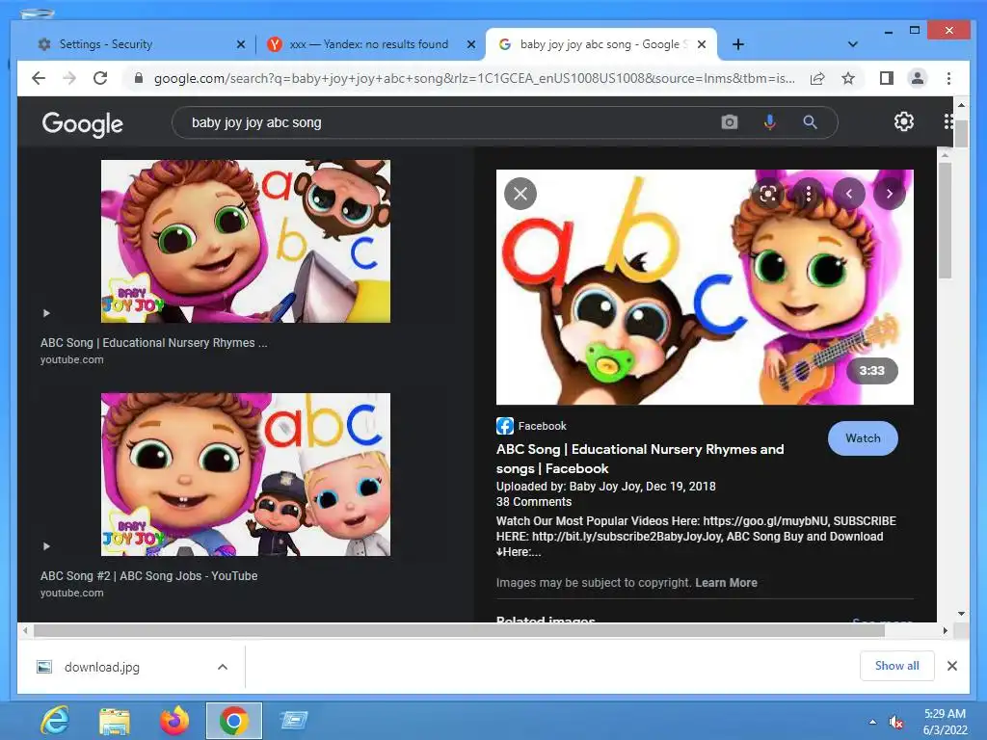Close the Google search tab
Viewport: 987px width, 740px height.
click(702, 44)
